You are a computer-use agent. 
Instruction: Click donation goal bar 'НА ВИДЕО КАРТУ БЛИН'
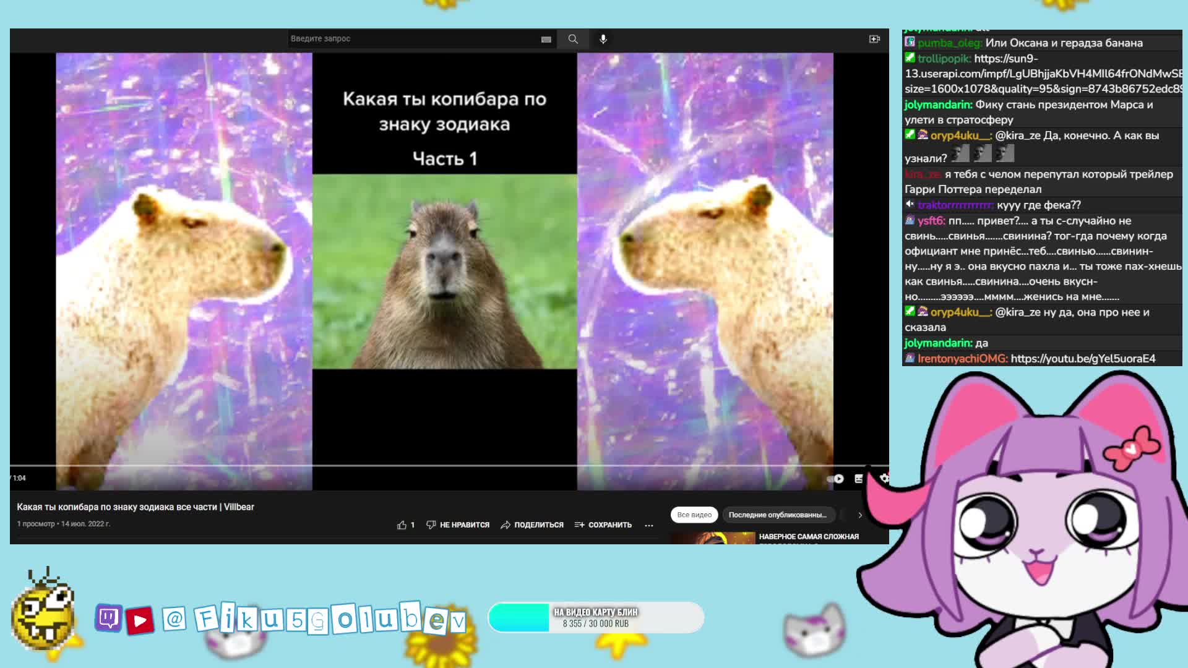point(596,617)
